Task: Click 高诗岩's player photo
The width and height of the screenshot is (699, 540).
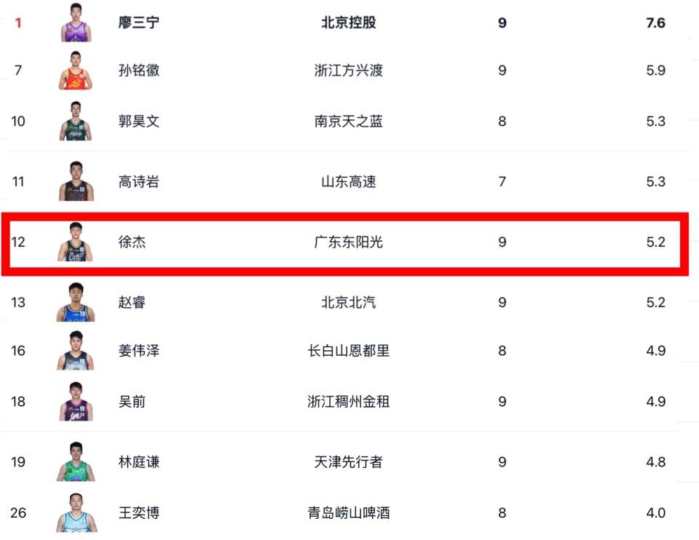Action: coord(76,181)
